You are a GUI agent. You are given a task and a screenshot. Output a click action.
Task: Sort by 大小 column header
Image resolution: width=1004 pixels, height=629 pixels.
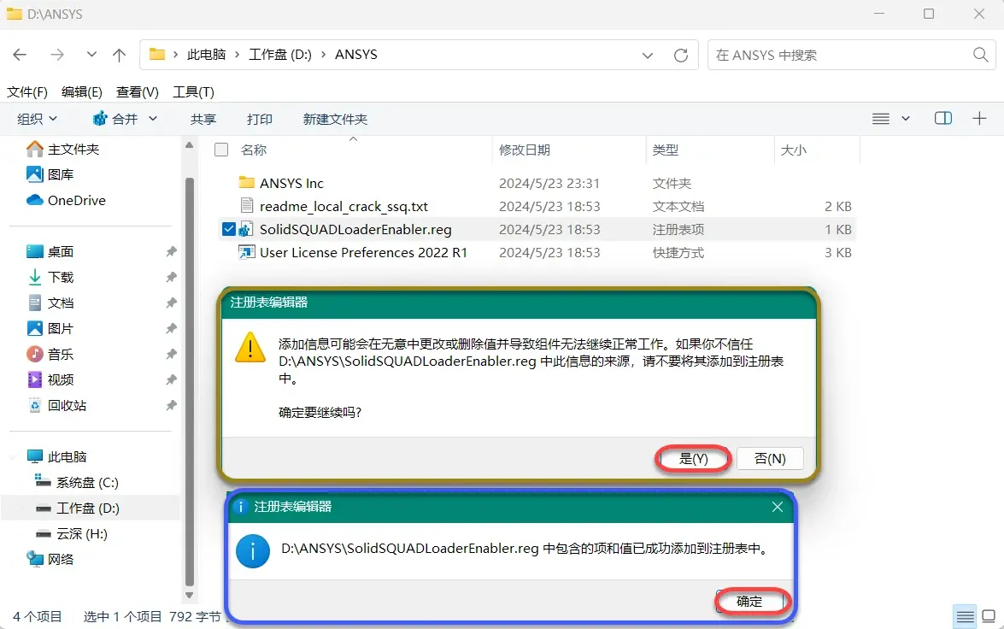point(793,150)
